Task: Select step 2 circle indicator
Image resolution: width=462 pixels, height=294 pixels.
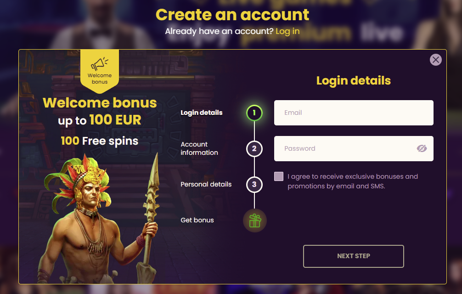Action: (254, 149)
